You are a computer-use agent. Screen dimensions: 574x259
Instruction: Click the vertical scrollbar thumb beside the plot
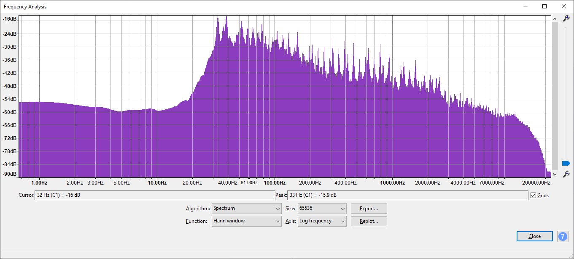pos(555,95)
